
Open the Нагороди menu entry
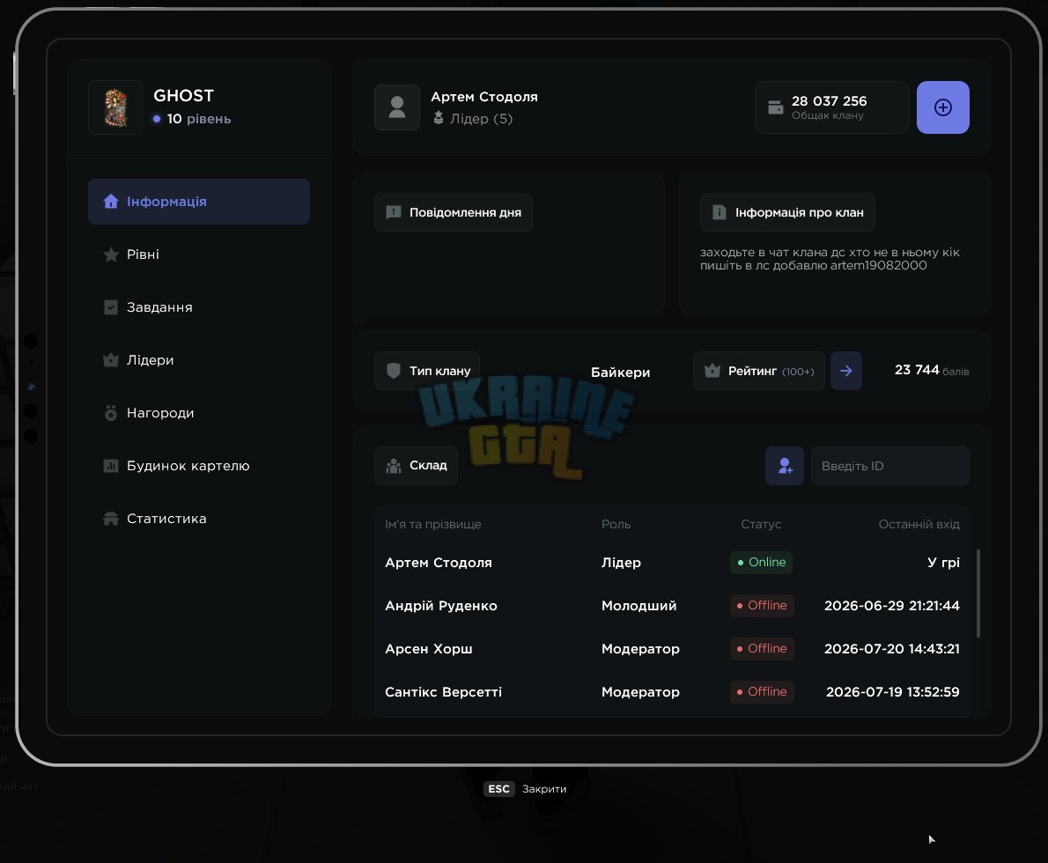(x=199, y=413)
